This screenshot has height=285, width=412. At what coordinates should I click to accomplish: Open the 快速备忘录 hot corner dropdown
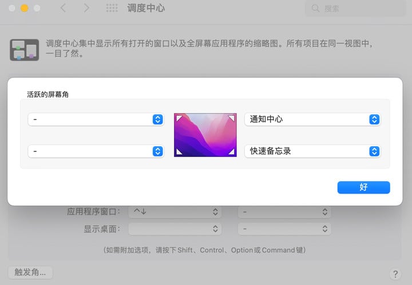(x=312, y=151)
